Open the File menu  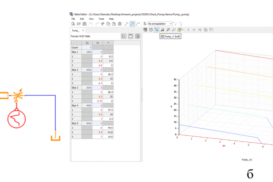coord(73,19)
